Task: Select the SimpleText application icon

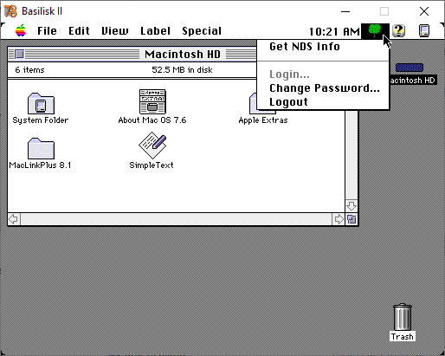Action: [x=152, y=146]
